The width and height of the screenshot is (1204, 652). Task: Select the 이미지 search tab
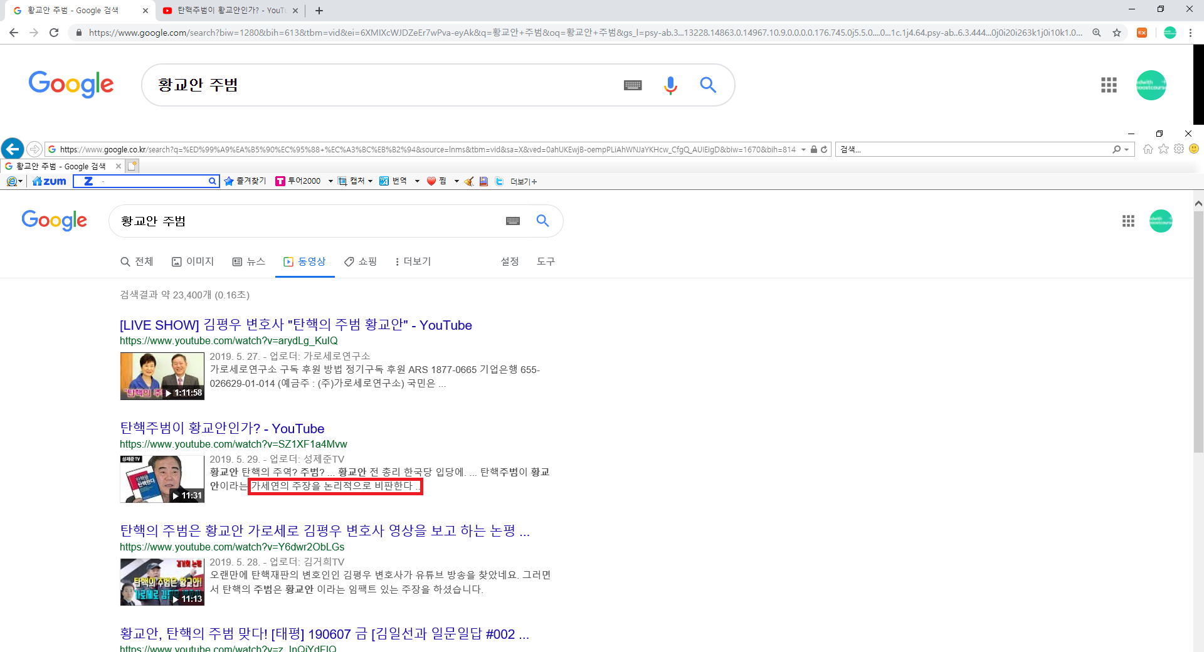pos(193,261)
